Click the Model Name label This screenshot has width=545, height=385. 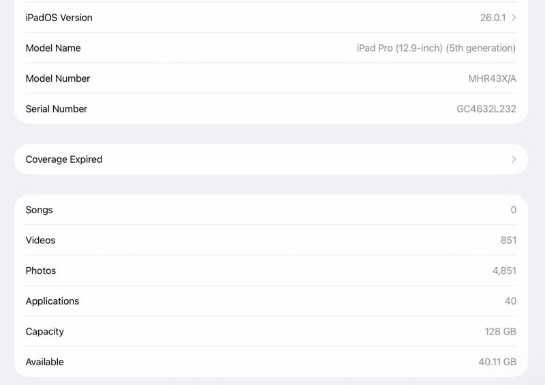point(53,48)
